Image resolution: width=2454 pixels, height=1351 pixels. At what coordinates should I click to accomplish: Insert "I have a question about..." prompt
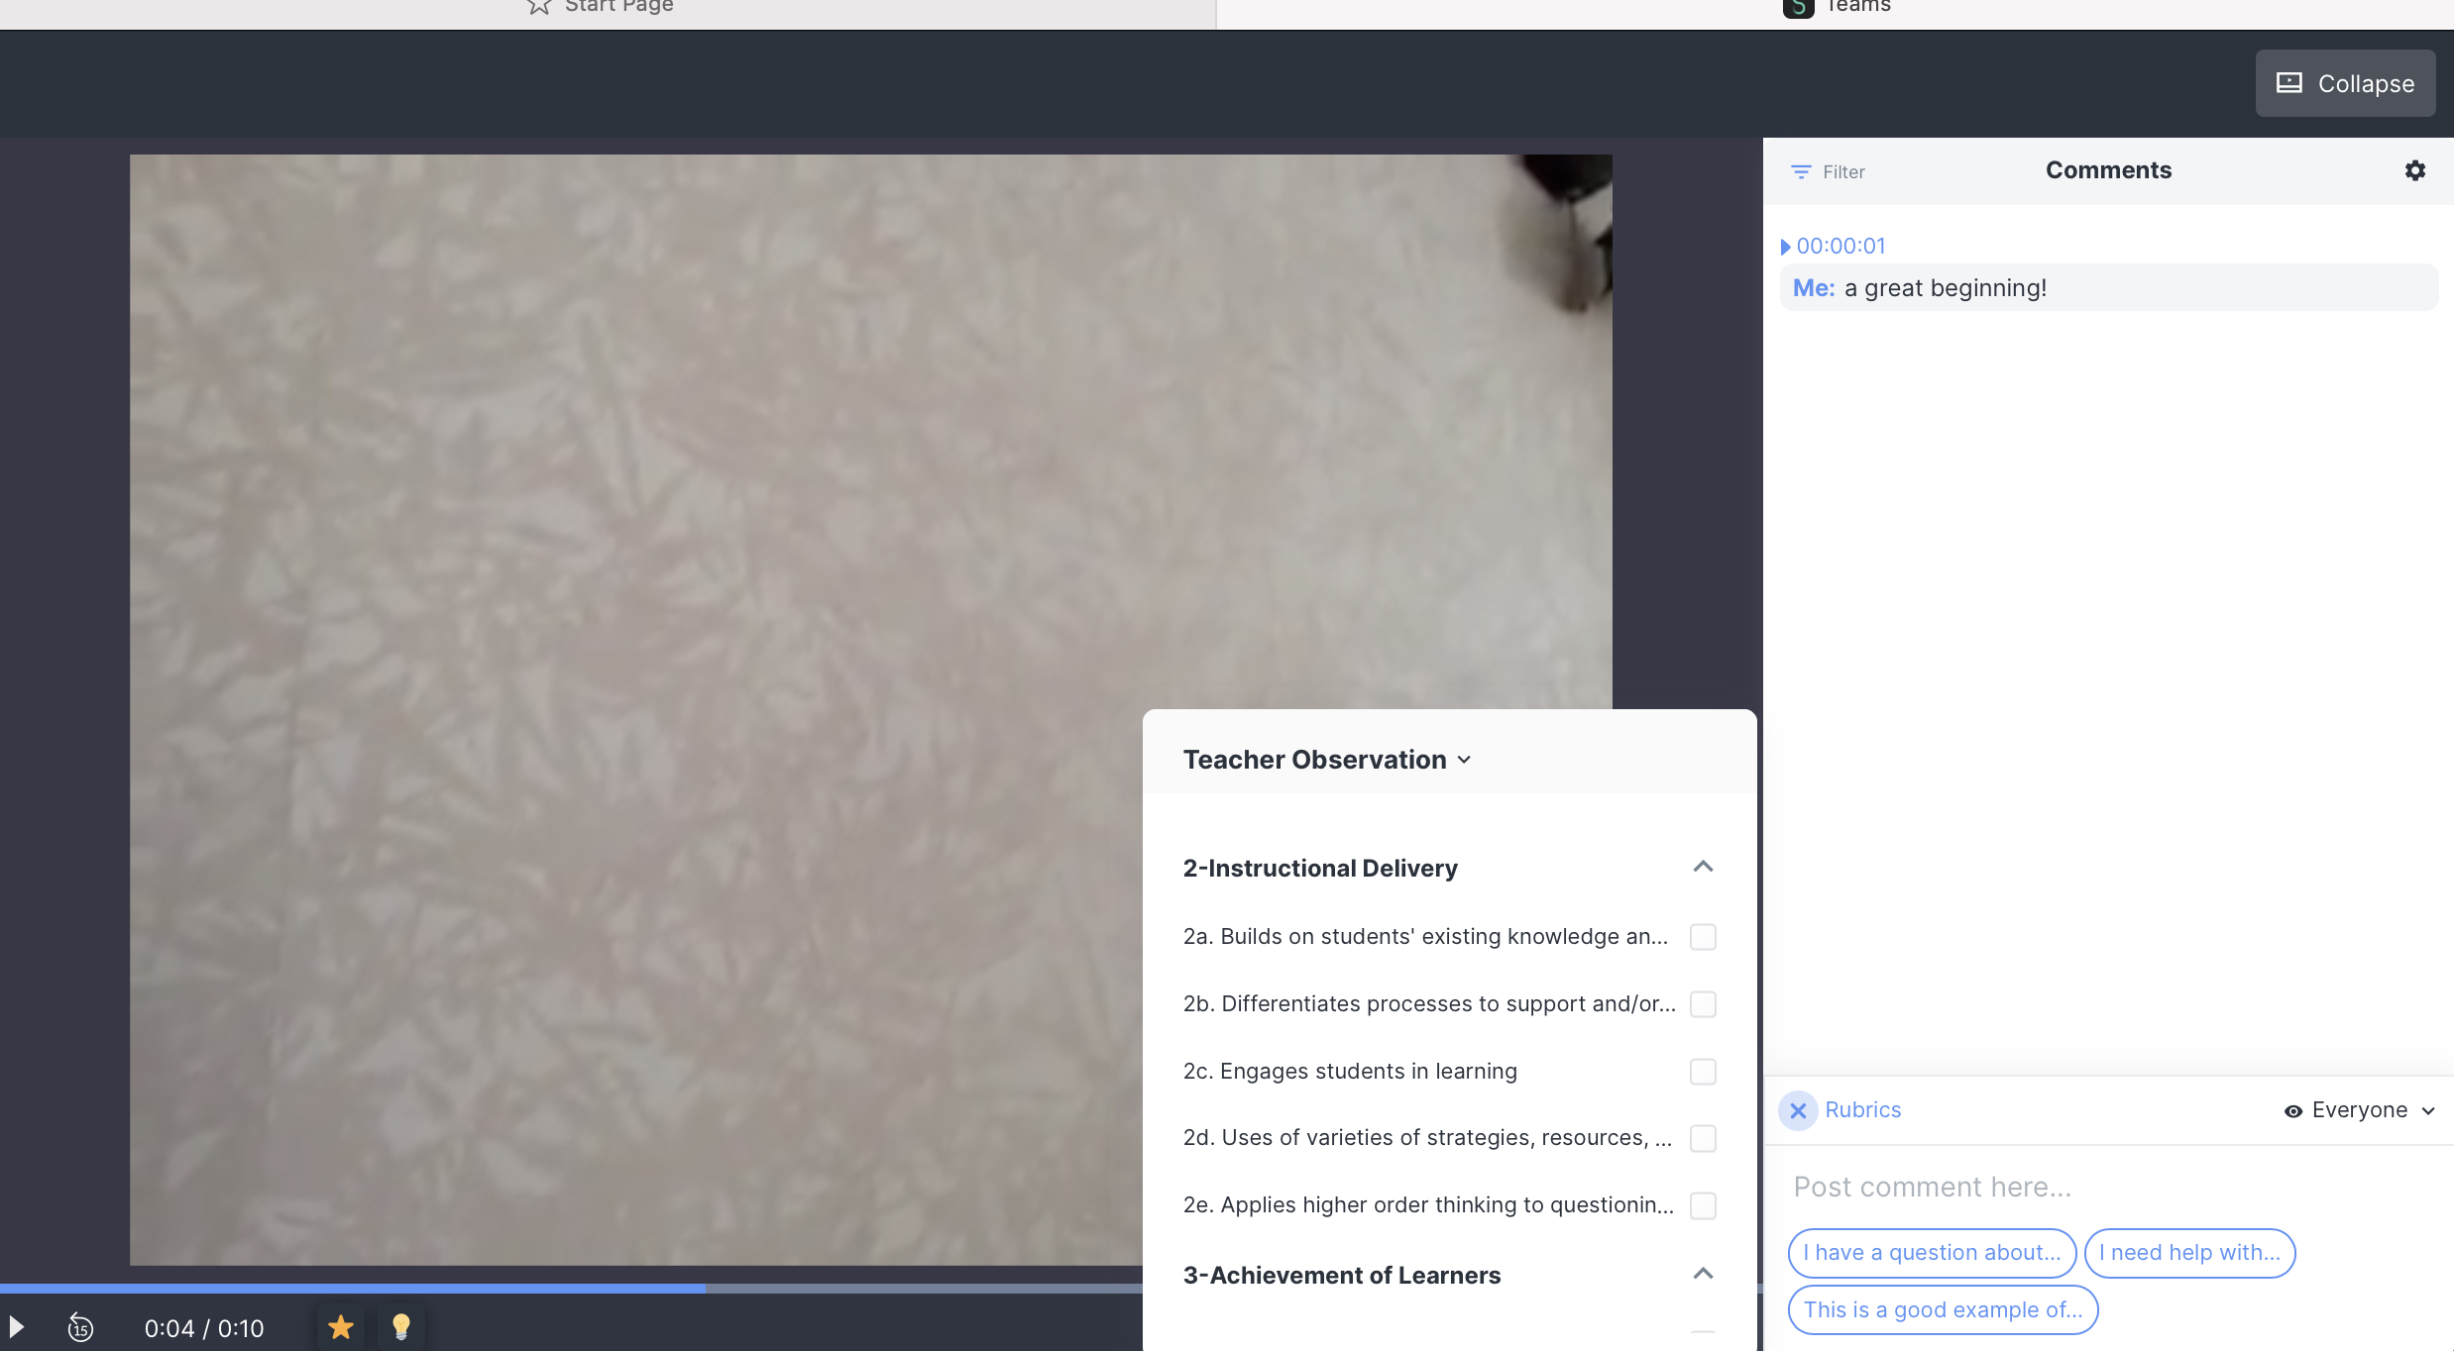[1931, 1253]
